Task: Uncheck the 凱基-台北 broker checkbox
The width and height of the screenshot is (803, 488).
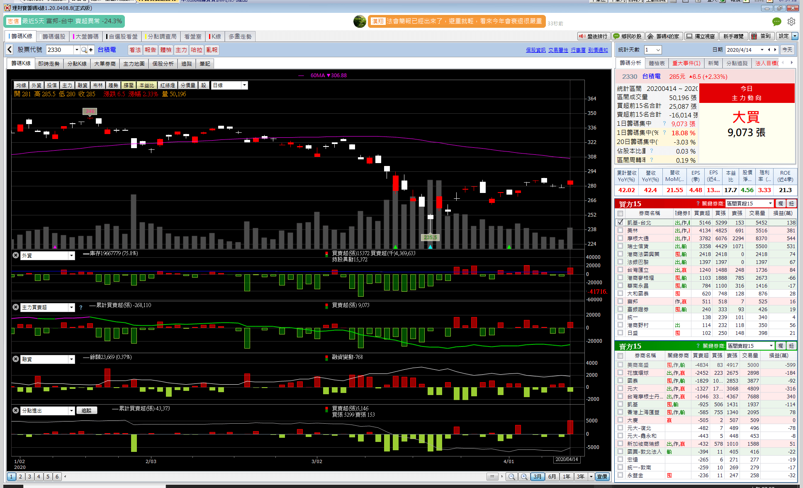Action: point(620,222)
